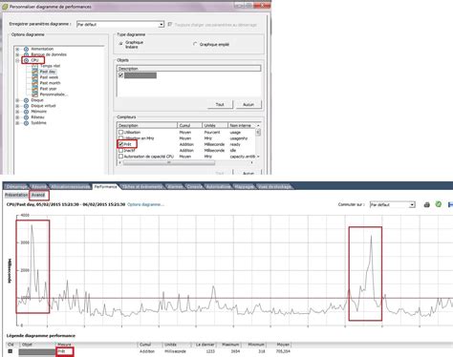The width and height of the screenshot is (453, 357).
Task: Select the Past year chart icon
Action: click(35, 89)
